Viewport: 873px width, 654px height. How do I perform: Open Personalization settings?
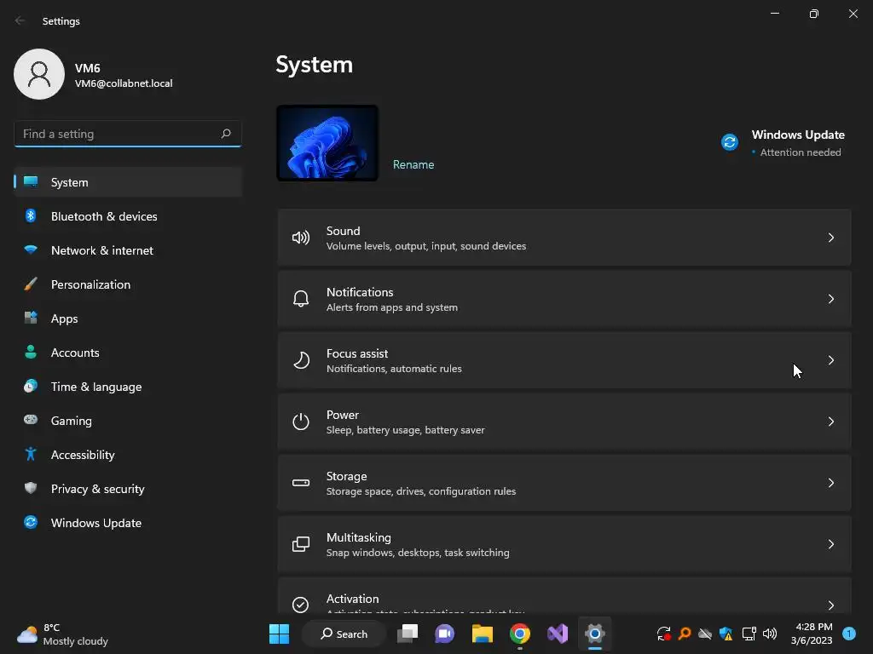[128, 284]
